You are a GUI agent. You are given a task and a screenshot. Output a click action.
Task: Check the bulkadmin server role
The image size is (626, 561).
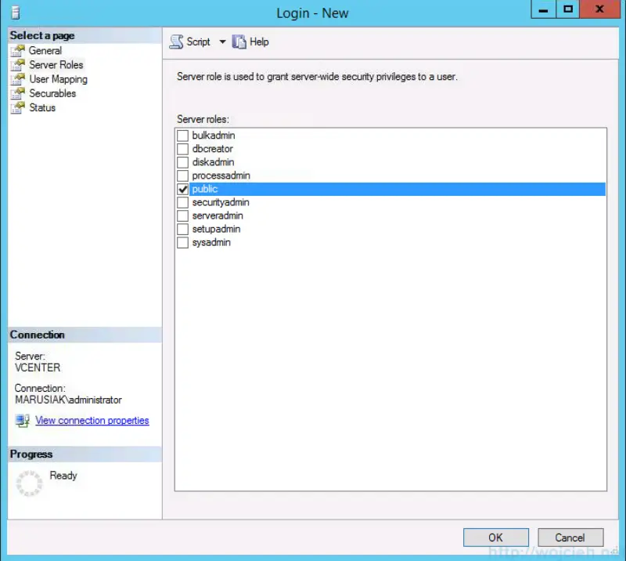point(182,135)
